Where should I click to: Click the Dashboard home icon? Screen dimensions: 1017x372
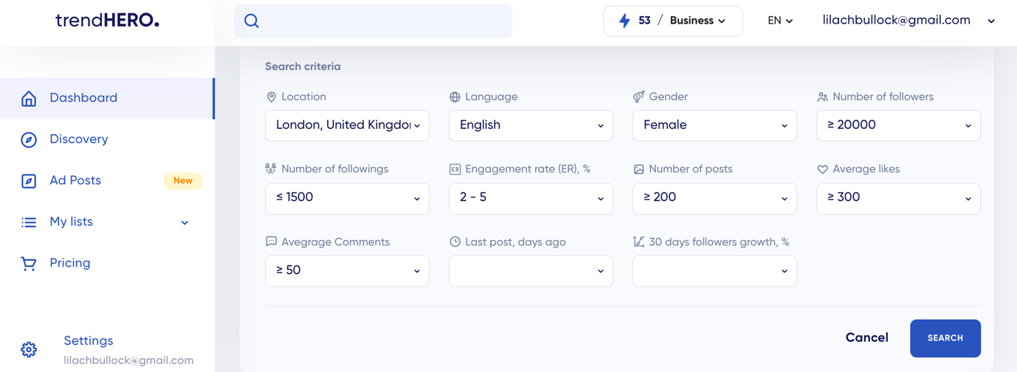(x=29, y=99)
